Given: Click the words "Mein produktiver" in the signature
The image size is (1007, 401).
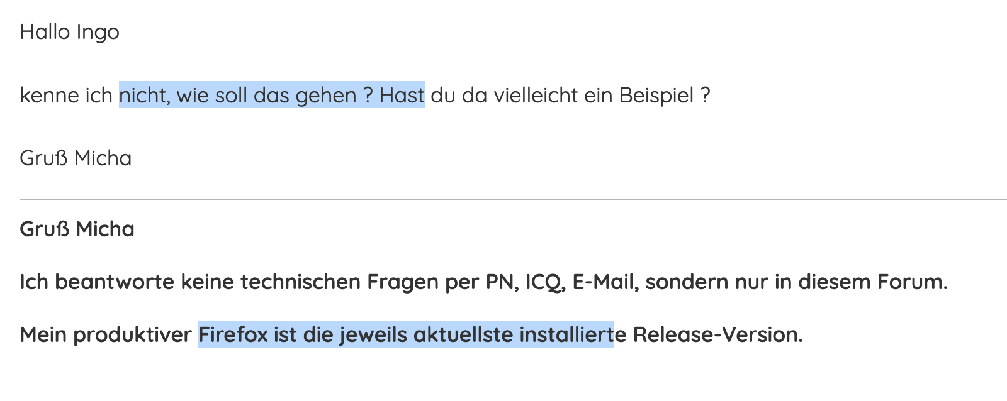Looking at the screenshot, I should (x=105, y=335).
